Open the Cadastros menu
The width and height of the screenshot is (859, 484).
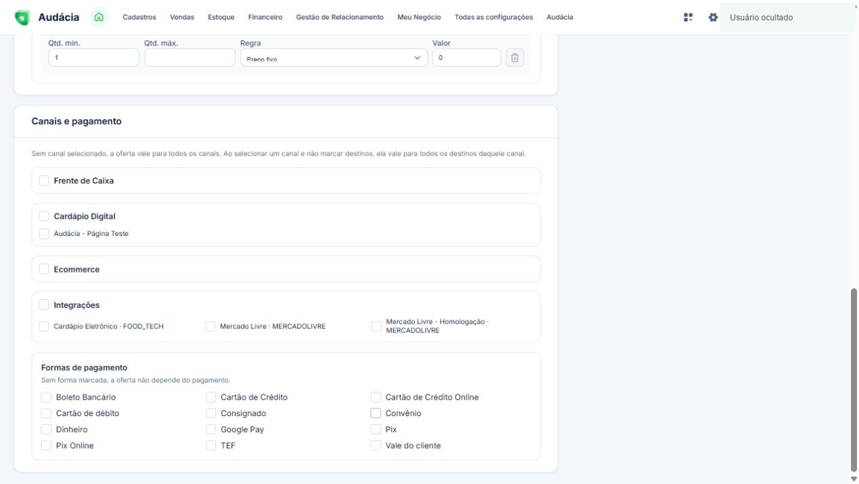point(139,18)
